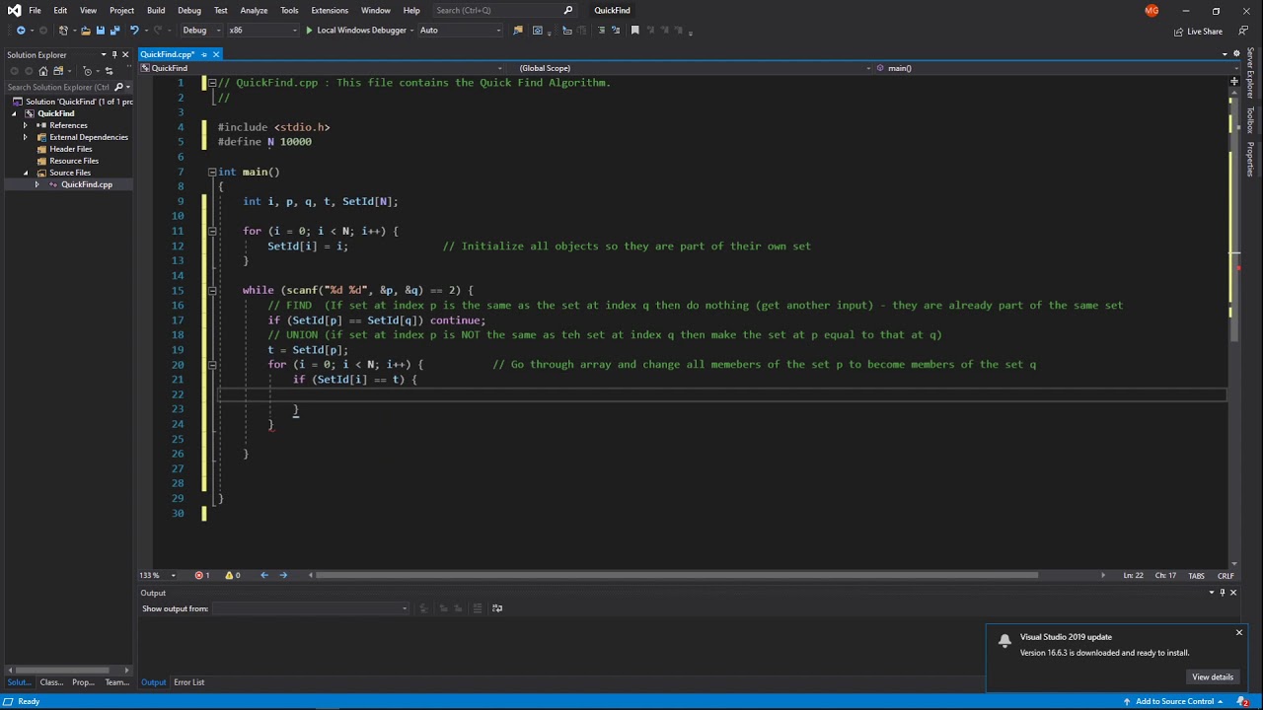Screen dimensions: 1263x710
Task: Click Live Share button label
Action: pos(1205,32)
